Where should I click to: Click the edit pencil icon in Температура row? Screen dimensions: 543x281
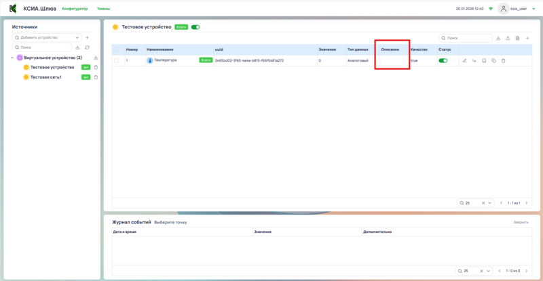(465, 61)
